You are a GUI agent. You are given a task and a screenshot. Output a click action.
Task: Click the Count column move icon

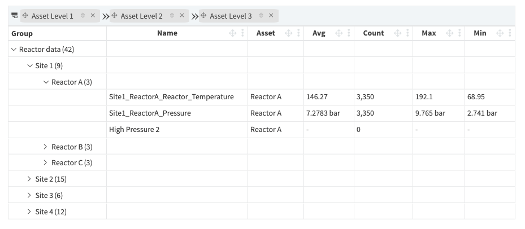(397, 33)
